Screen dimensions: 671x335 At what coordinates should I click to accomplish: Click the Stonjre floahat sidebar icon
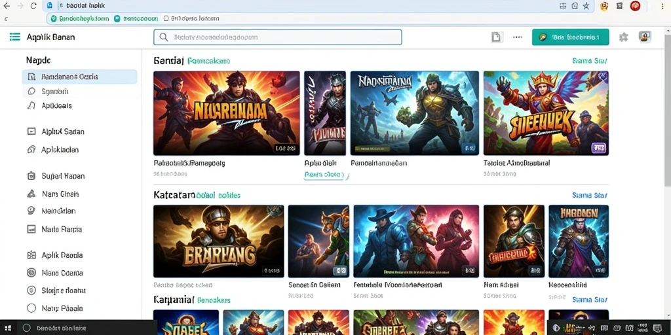coord(31,291)
